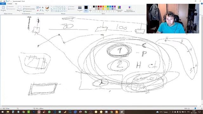Screen dimensions: 203x114
Task: Select Color 2 background box
Action: (x=90, y=9)
